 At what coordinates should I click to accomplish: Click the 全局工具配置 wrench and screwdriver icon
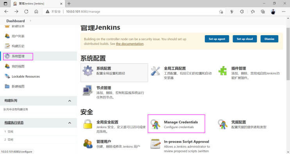pos(156,71)
